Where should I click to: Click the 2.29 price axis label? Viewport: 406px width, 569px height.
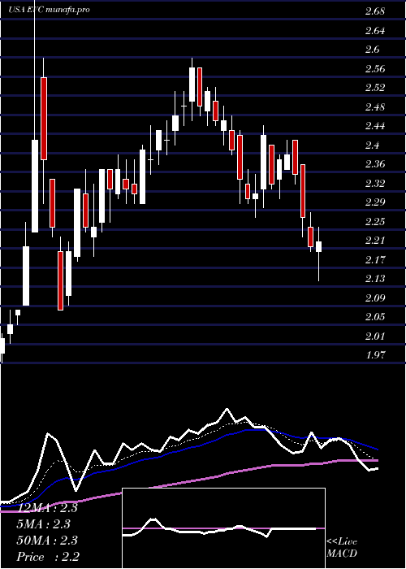[374, 202]
